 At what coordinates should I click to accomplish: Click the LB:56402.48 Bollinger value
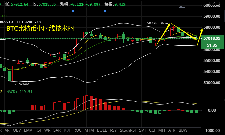click(x=29, y=22)
